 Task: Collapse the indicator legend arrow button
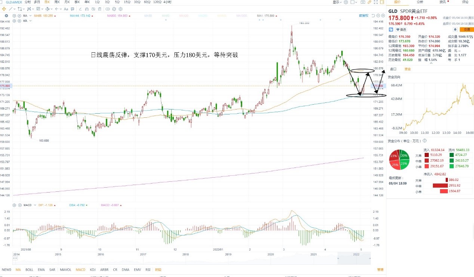[6, 16]
